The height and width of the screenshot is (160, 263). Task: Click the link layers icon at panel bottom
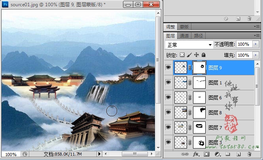pos(185,154)
